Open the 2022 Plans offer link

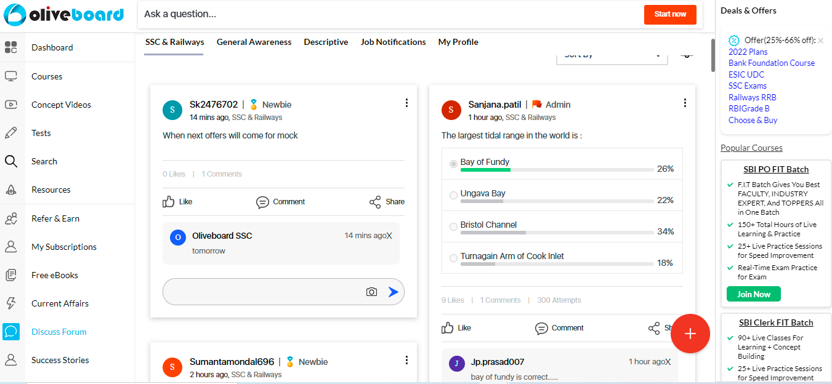[x=748, y=52]
